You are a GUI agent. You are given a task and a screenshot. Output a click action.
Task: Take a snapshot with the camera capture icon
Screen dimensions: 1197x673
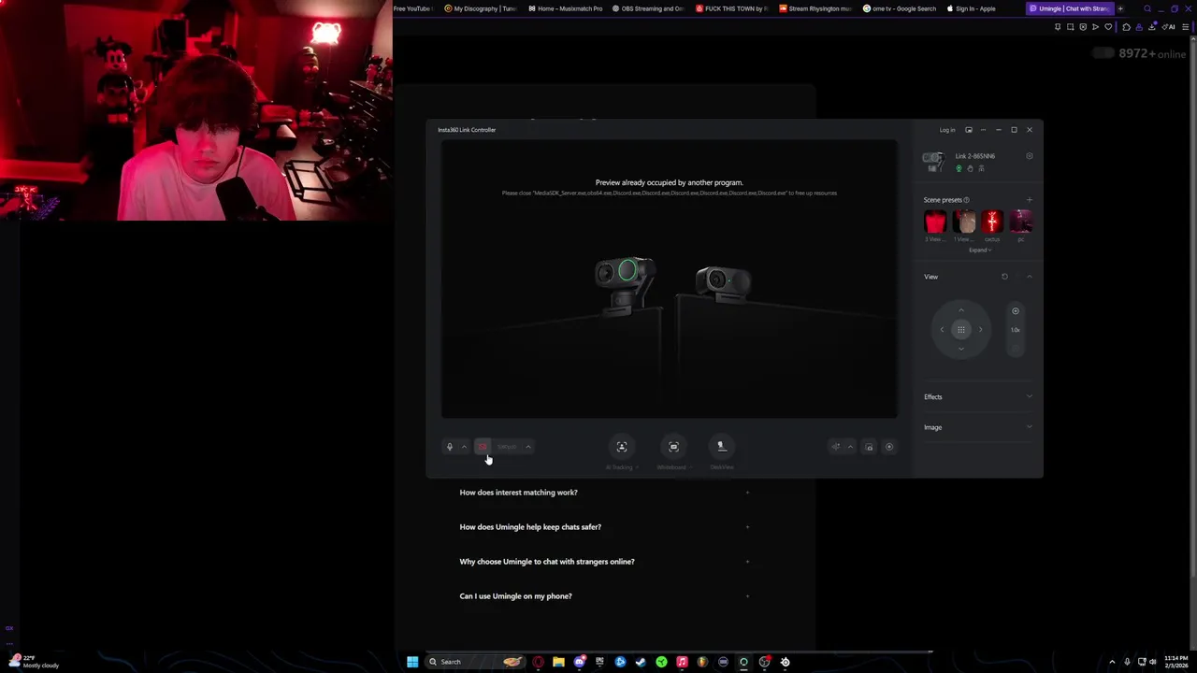point(869,447)
